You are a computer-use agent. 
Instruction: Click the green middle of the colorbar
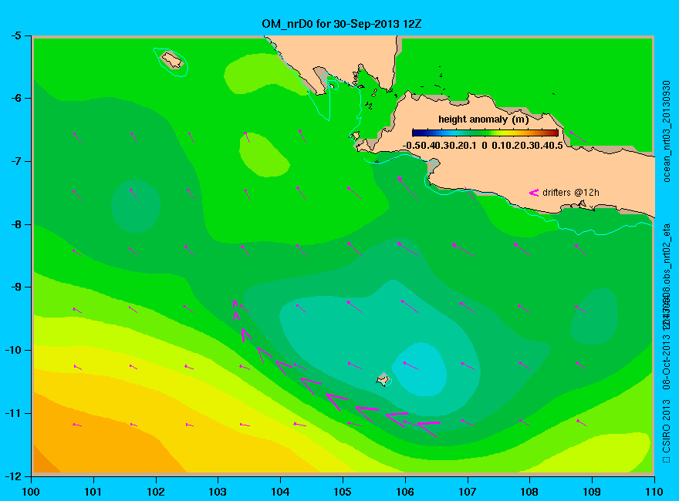[x=485, y=133]
